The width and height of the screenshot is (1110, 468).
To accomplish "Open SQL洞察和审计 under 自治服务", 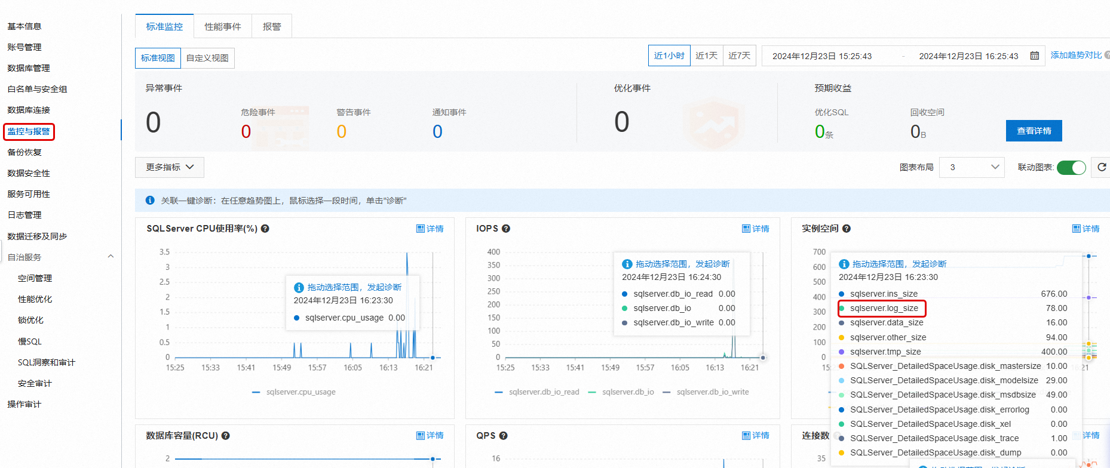I will [47, 362].
